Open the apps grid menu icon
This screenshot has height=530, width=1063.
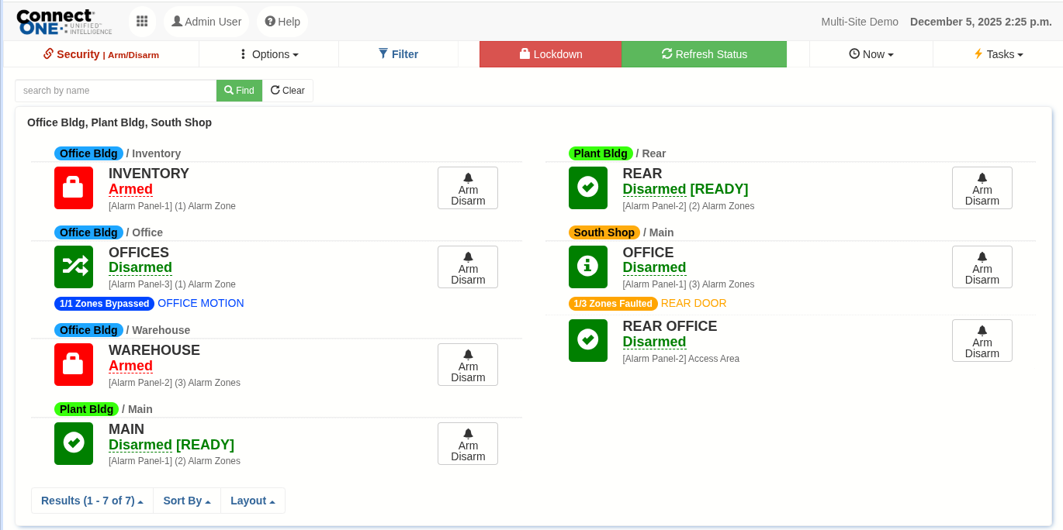tap(142, 22)
